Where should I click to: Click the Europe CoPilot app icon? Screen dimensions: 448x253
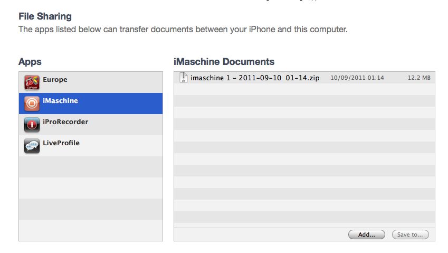[32, 82]
